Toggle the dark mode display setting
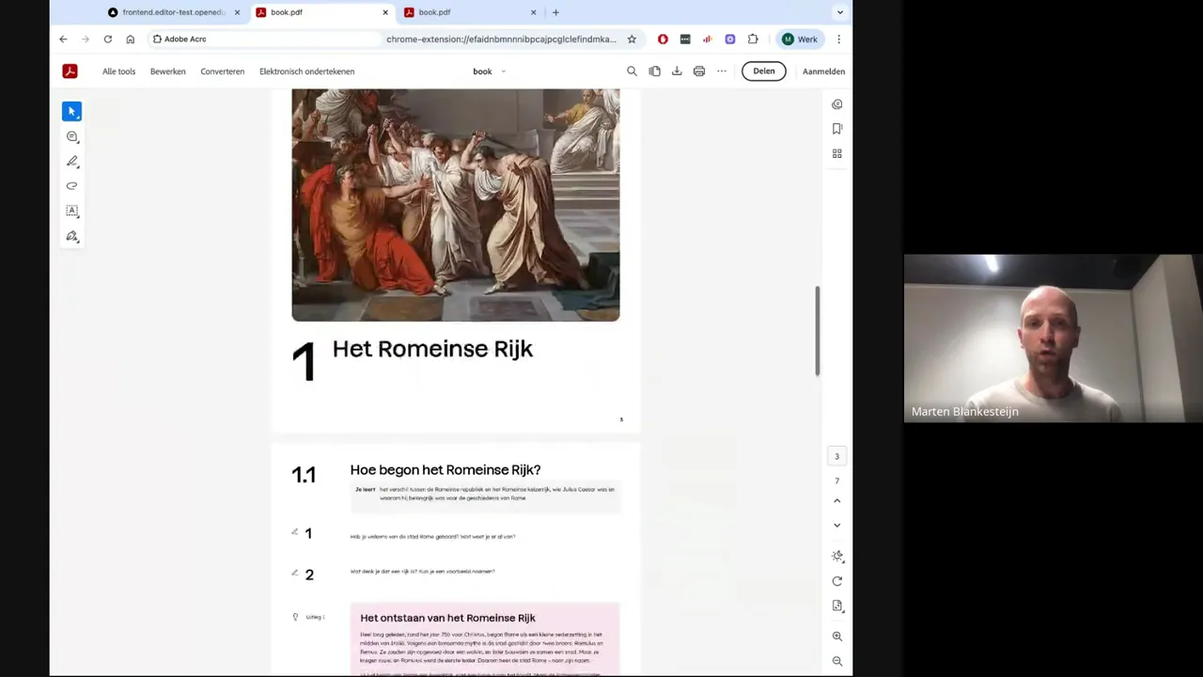Viewport: 1203px width, 677px height. pos(836,556)
